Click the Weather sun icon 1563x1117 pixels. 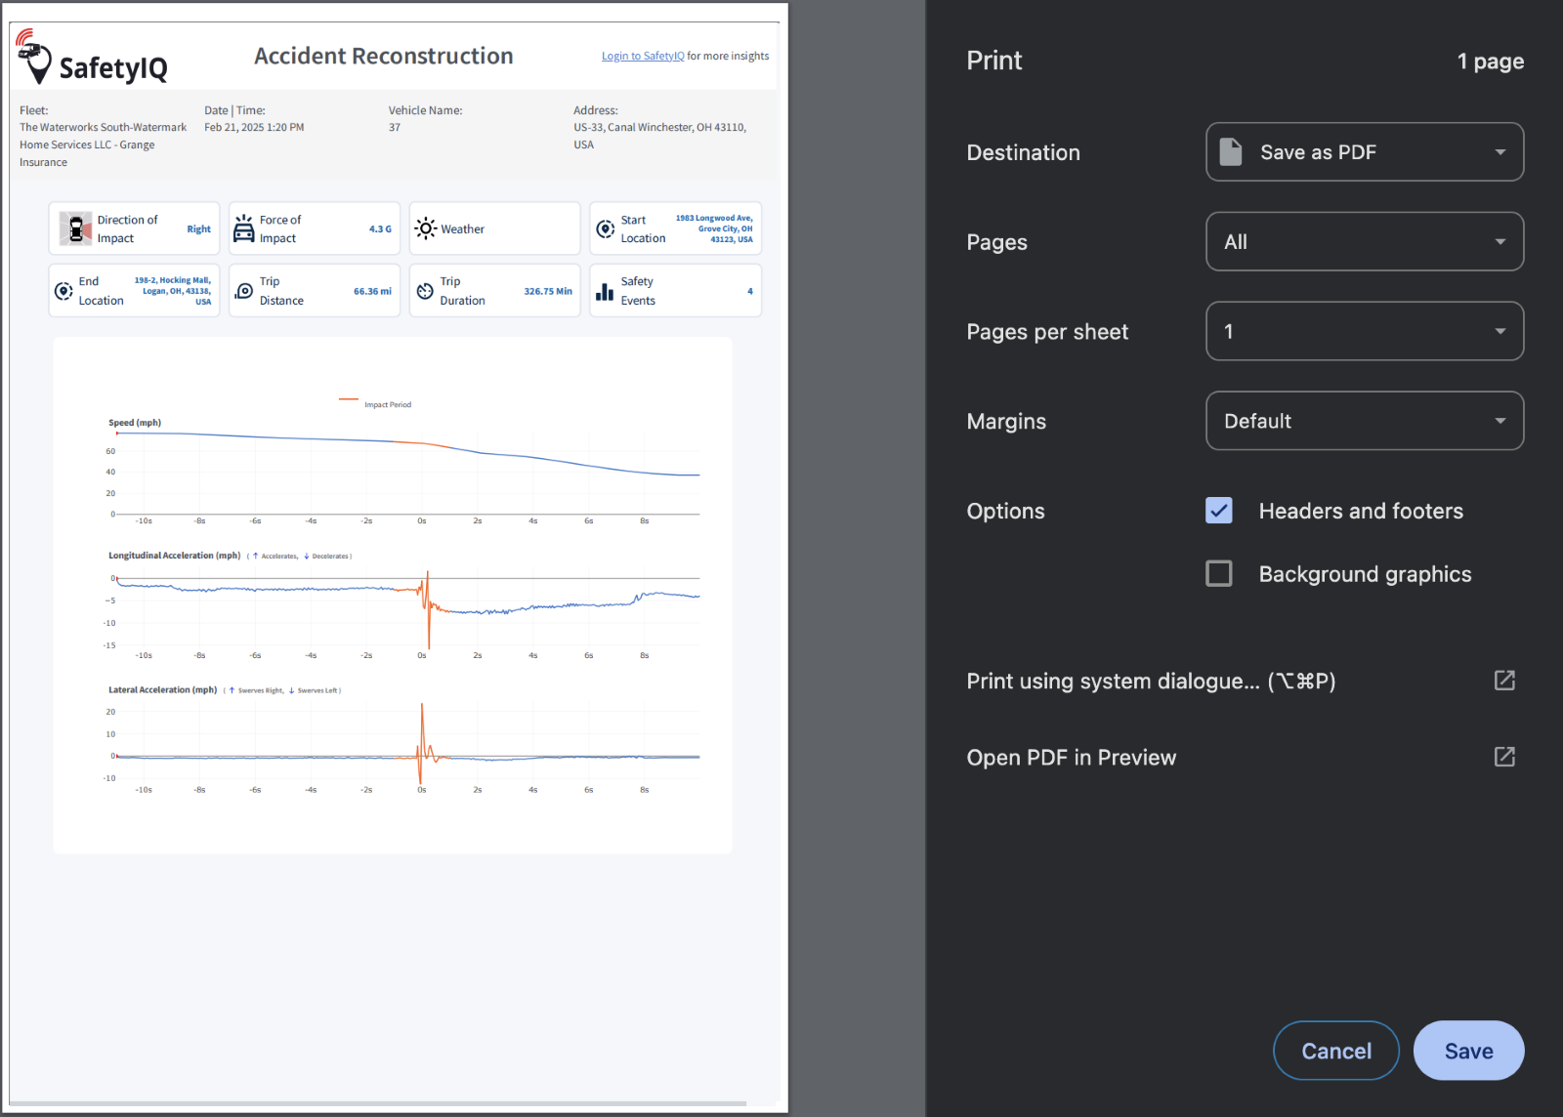426,228
